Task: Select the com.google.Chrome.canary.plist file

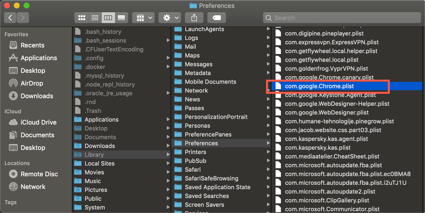Action: (x=329, y=77)
